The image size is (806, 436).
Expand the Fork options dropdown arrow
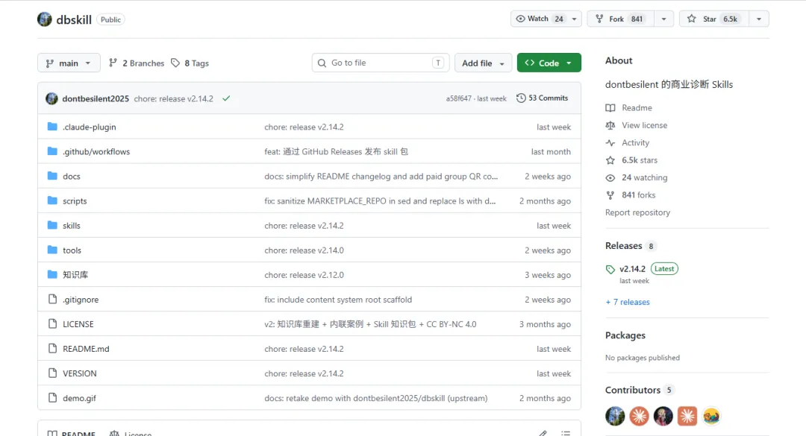663,19
